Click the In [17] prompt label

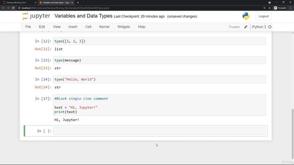(x=43, y=99)
